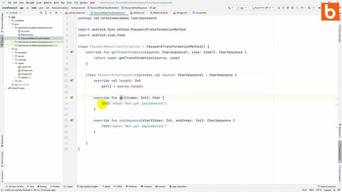The height and width of the screenshot is (192, 342).
Task: Collapse the values folder
Action: 12,63
